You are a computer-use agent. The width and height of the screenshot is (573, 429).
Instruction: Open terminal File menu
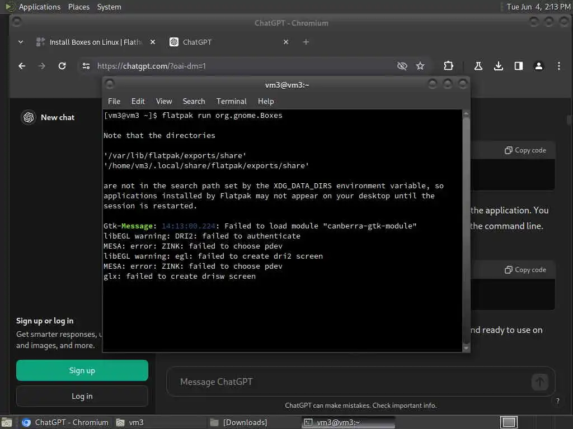pyautogui.click(x=114, y=102)
